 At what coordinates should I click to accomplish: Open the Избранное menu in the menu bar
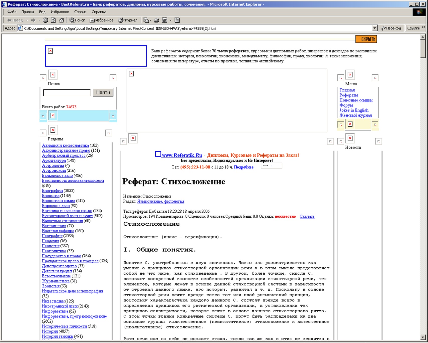coord(60,12)
